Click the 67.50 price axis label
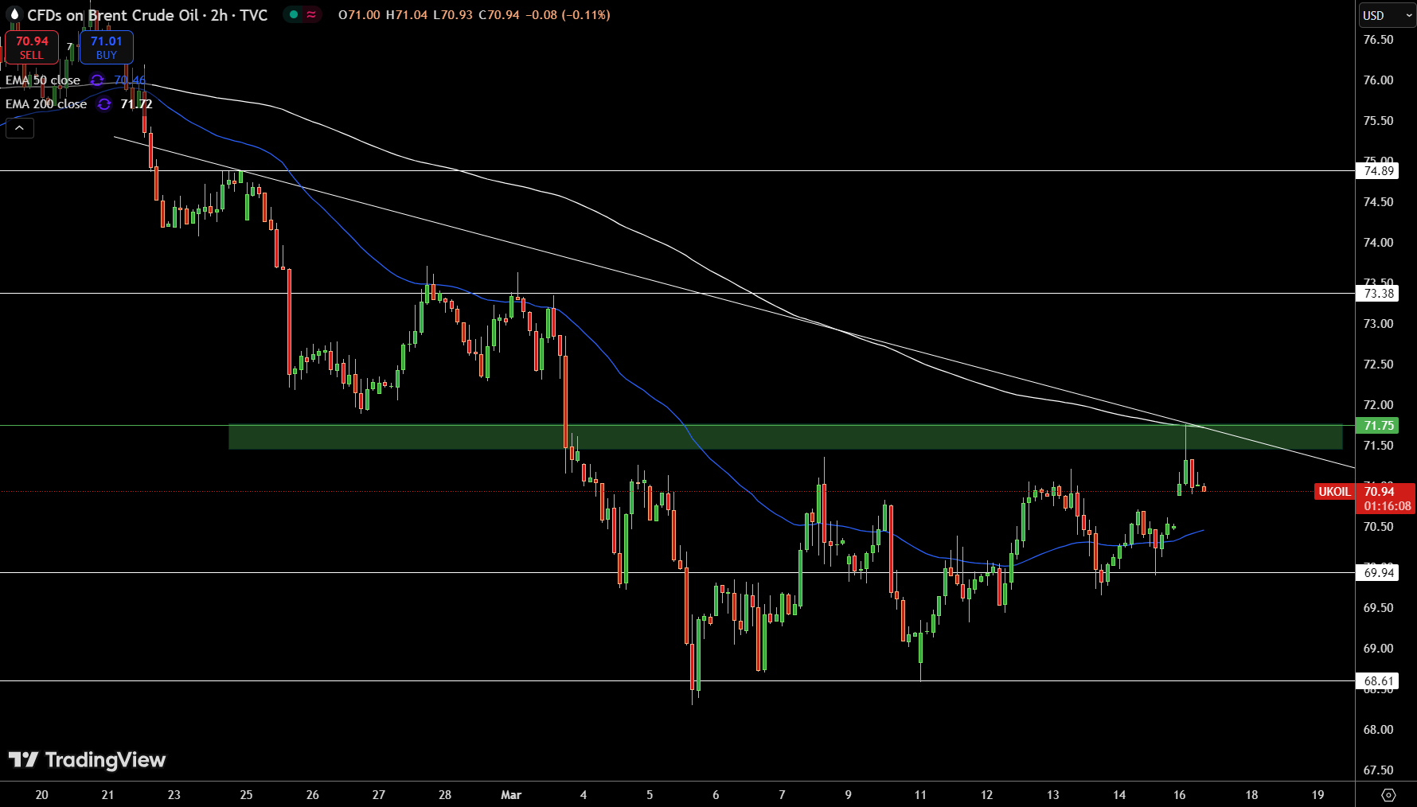 [1378, 770]
